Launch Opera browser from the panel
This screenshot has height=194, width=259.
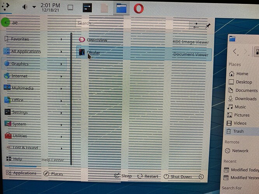tap(138, 9)
